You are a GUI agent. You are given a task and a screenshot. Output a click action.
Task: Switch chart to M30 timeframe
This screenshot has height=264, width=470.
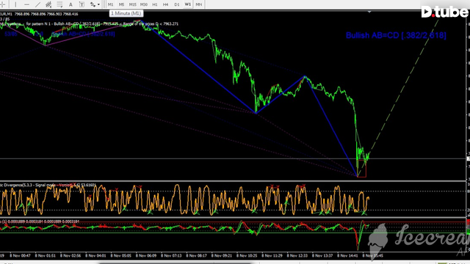(144, 4)
